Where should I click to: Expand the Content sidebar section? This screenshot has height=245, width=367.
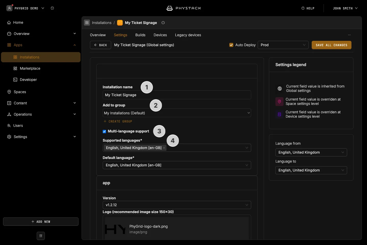pos(41,103)
